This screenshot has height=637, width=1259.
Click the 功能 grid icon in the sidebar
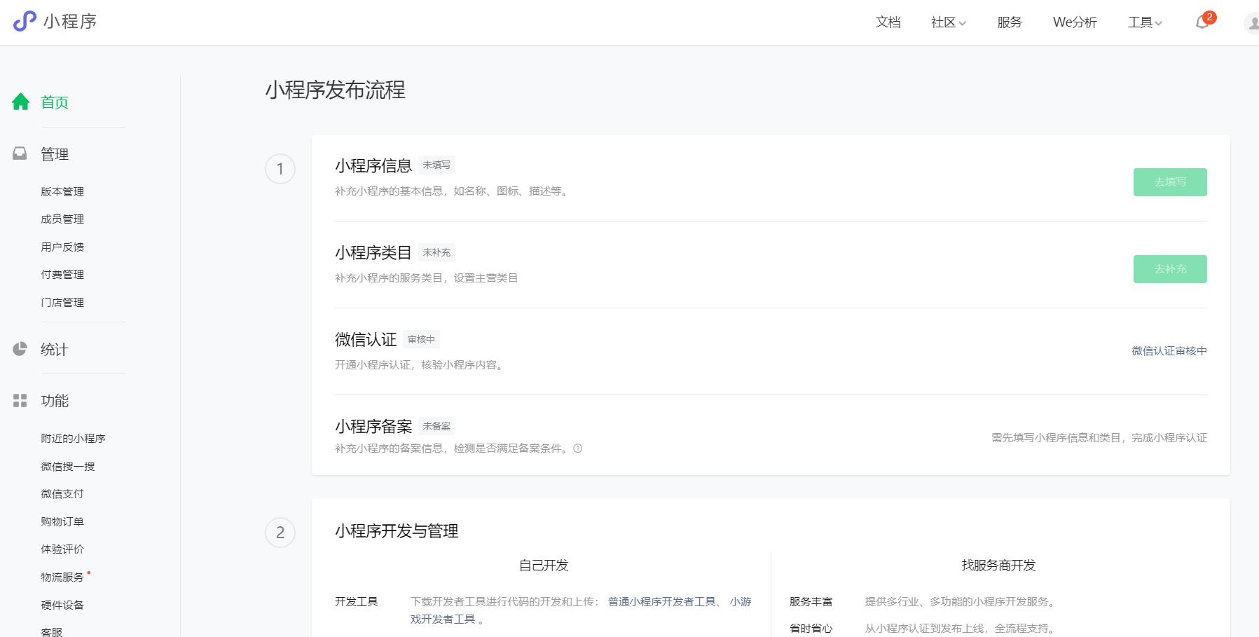point(20,401)
